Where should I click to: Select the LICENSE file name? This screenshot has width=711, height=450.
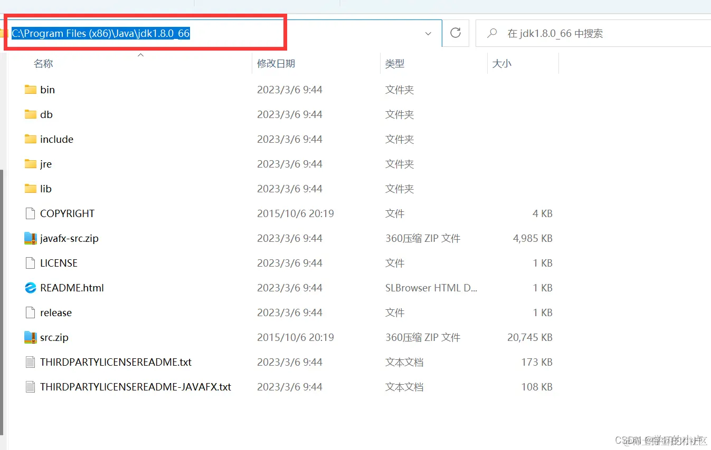pos(59,263)
